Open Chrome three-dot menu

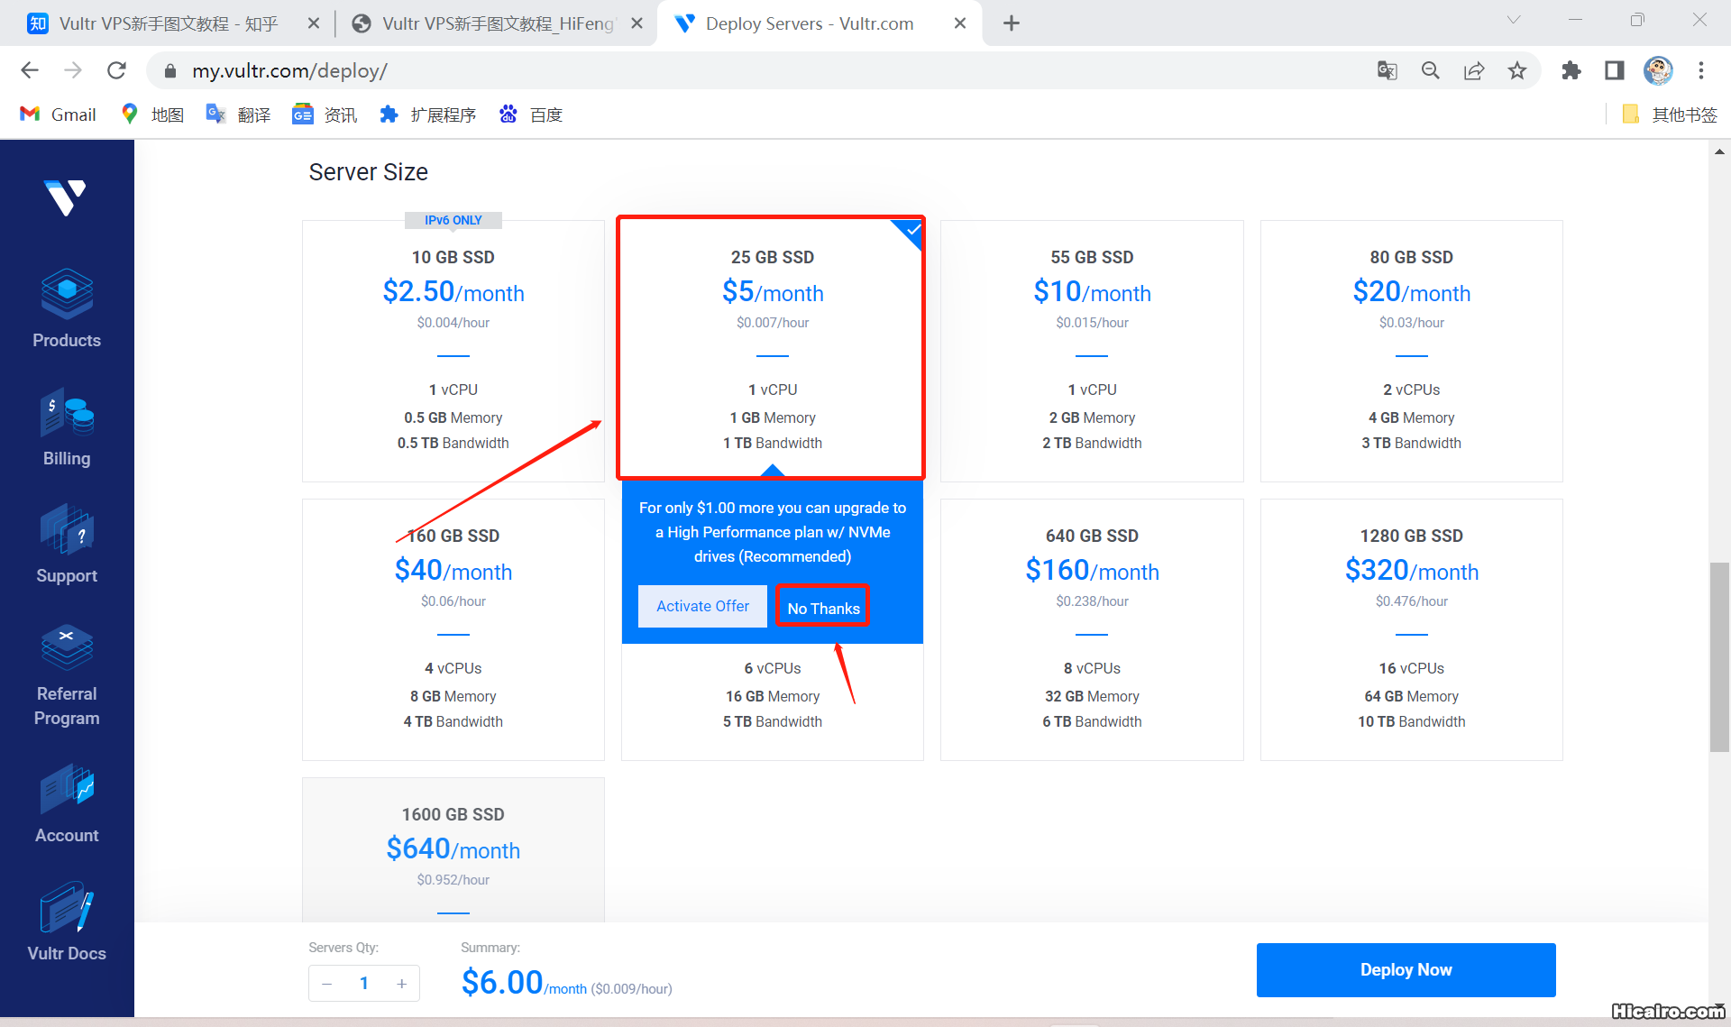pos(1701,70)
